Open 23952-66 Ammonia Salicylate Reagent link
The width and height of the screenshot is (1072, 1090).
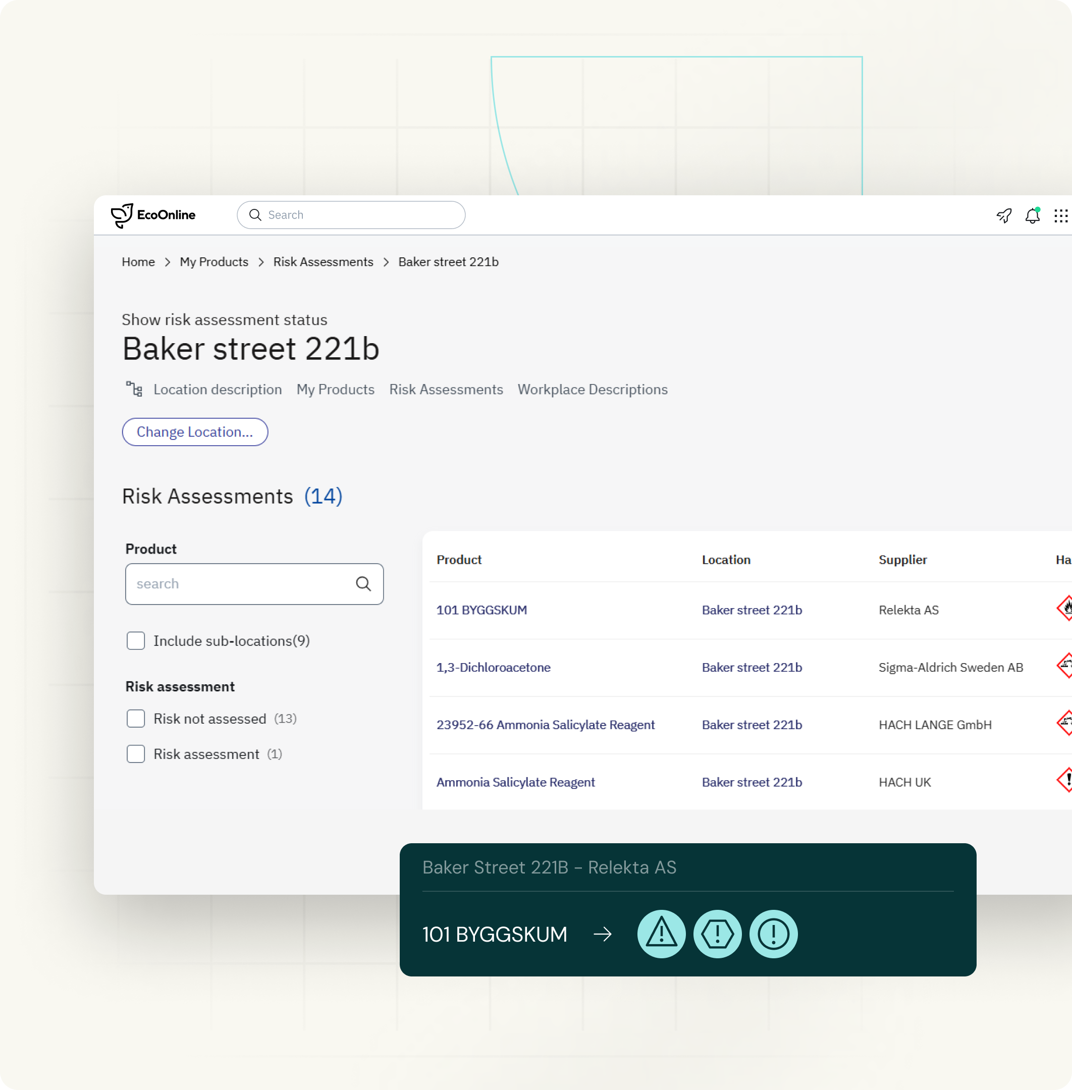(x=546, y=725)
